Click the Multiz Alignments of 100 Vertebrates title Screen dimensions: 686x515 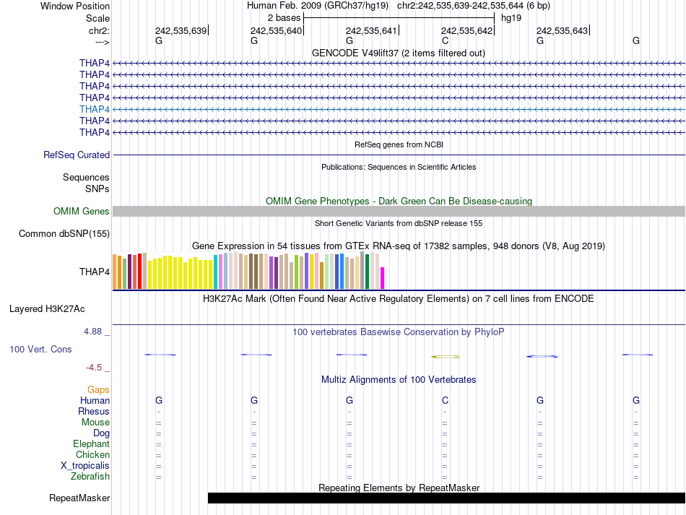(x=399, y=380)
